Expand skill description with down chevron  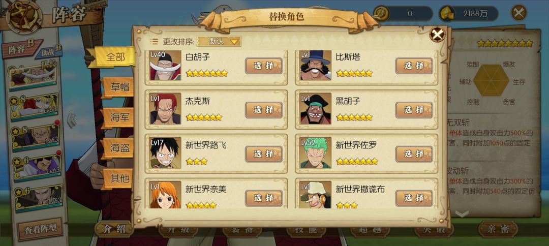(462, 213)
